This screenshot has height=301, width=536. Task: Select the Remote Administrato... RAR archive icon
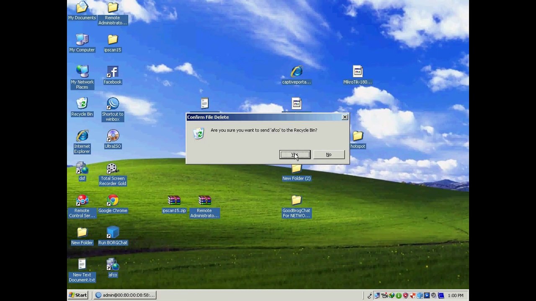point(204,206)
